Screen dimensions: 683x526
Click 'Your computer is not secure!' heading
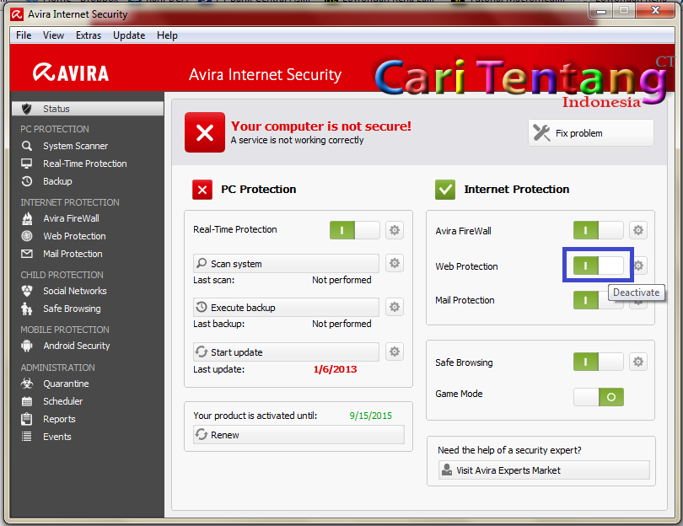[x=321, y=126]
